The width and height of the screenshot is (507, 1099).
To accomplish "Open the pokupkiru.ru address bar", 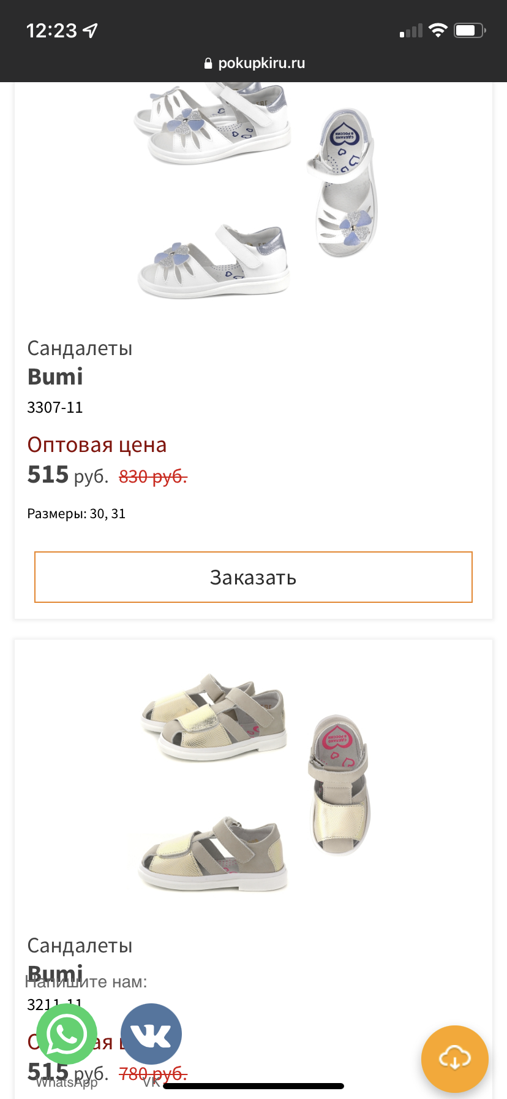I will coord(254,63).
